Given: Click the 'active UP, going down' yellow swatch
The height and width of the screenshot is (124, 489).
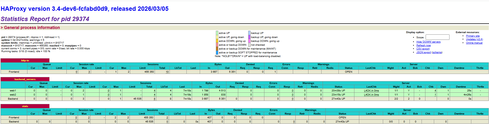Looking at the screenshot, I should point(217,37).
